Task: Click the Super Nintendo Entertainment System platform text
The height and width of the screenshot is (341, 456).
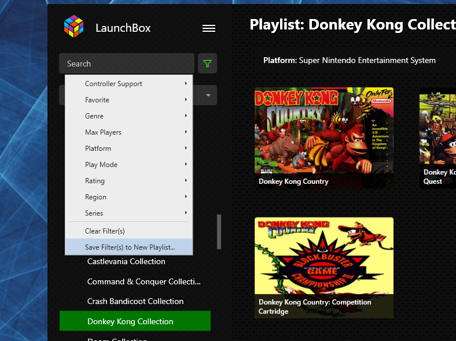Action: click(x=367, y=61)
